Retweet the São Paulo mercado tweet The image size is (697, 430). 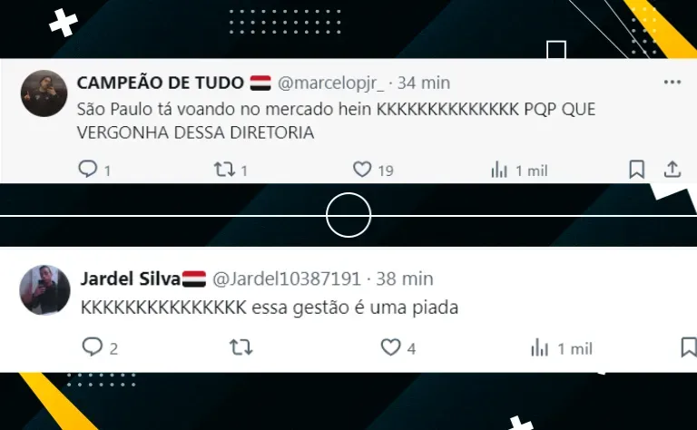pyautogui.click(x=224, y=170)
